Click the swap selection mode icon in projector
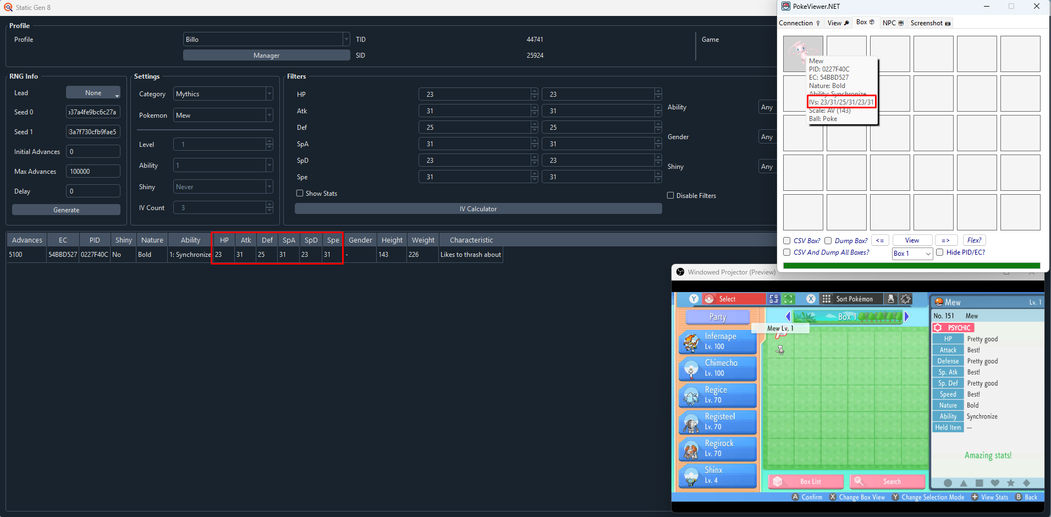This screenshot has width=1051, height=517. [774, 299]
